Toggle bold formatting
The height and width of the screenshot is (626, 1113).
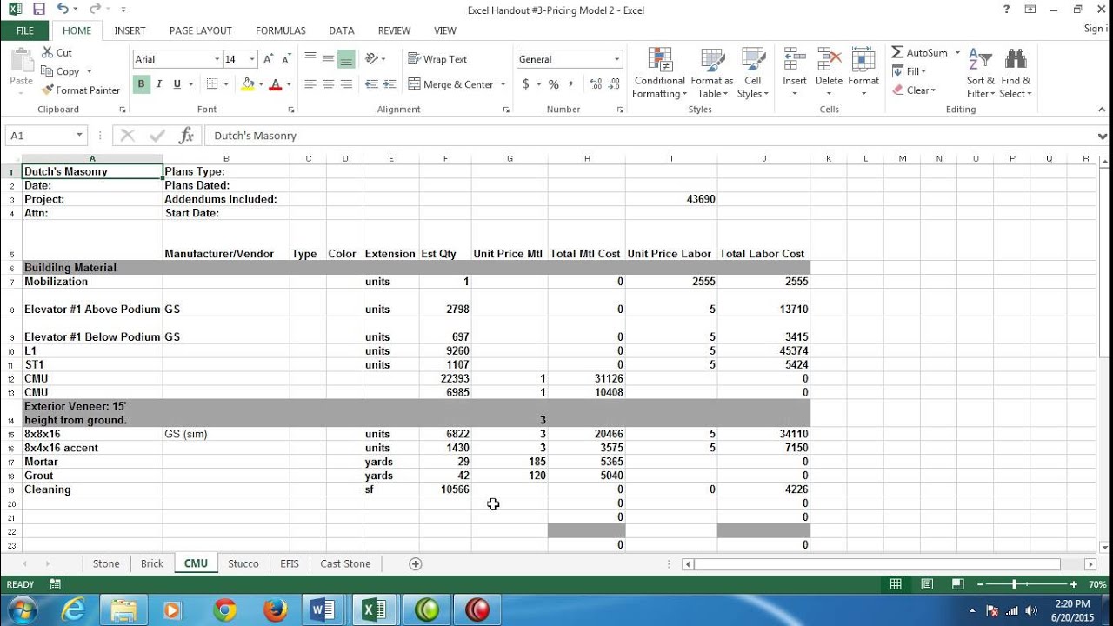pyautogui.click(x=141, y=84)
